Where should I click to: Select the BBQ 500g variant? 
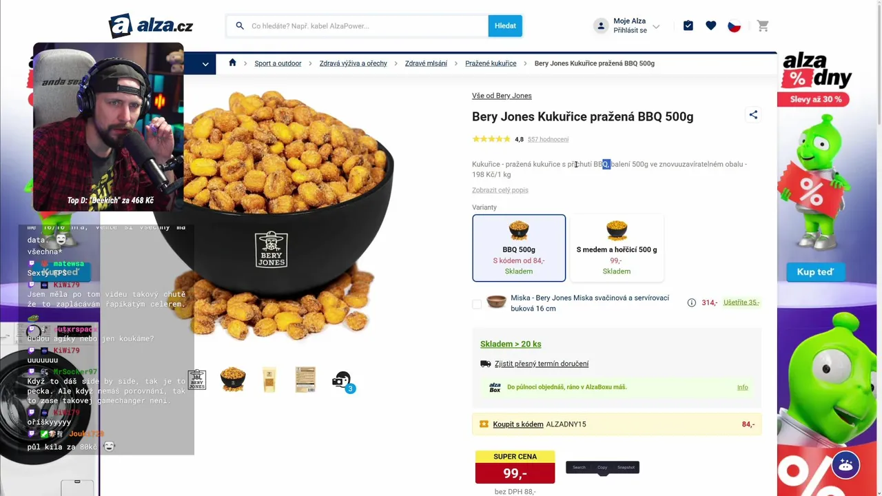[x=519, y=248]
